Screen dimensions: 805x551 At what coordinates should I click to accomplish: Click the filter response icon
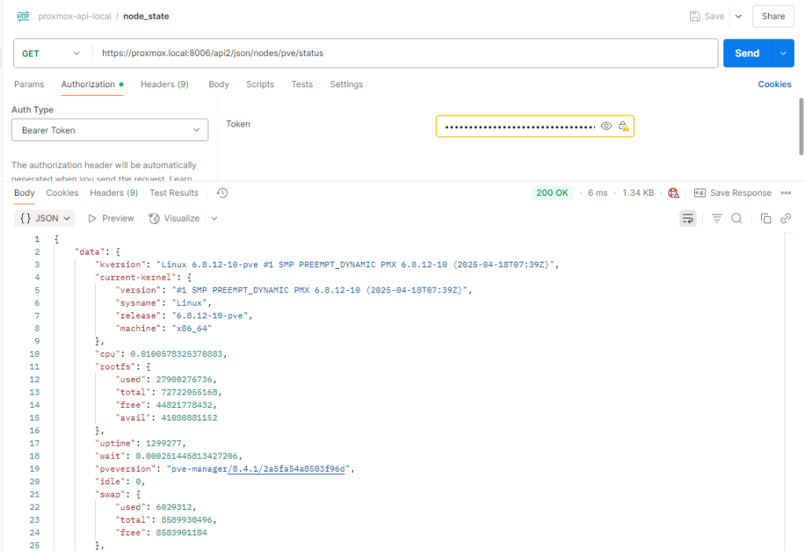coord(717,219)
